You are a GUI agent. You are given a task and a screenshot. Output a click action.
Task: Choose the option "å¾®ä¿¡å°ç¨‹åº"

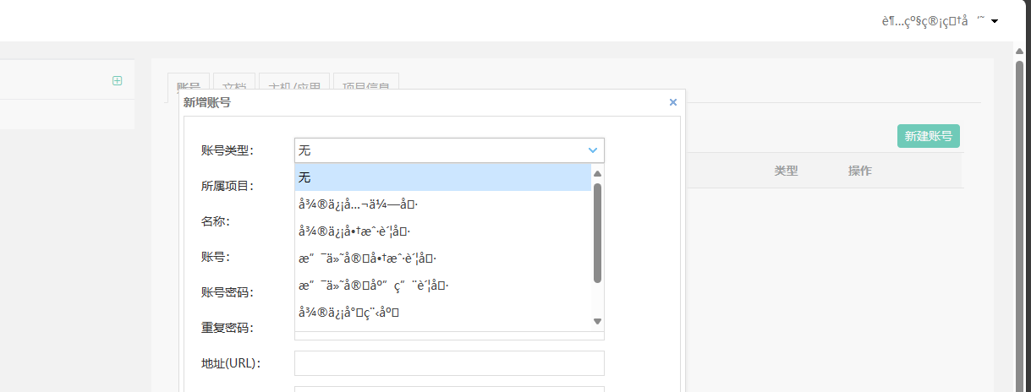click(442, 313)
